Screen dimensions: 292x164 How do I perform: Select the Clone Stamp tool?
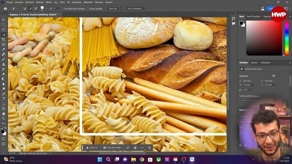[4, 64]
